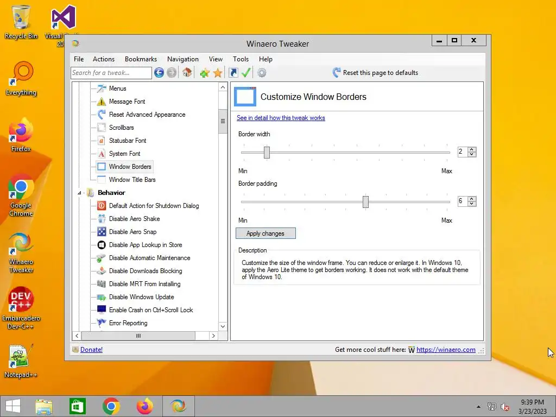Click the Default Action for Shutdown Dialog icon

[x=102, y=206]
